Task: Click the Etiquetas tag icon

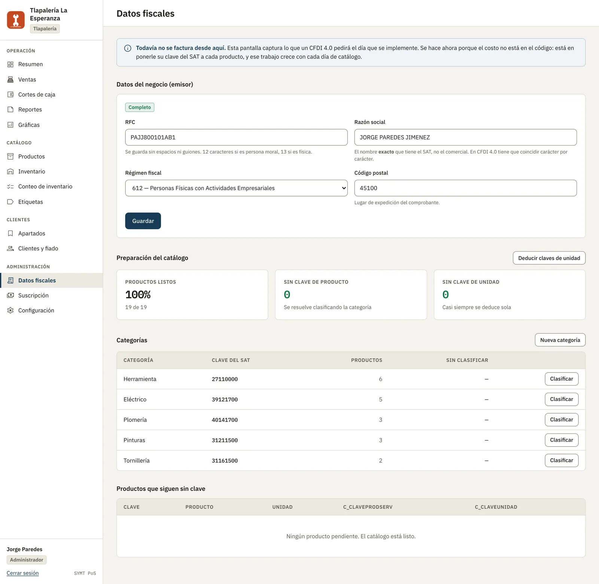Action: tap(10, 202)
